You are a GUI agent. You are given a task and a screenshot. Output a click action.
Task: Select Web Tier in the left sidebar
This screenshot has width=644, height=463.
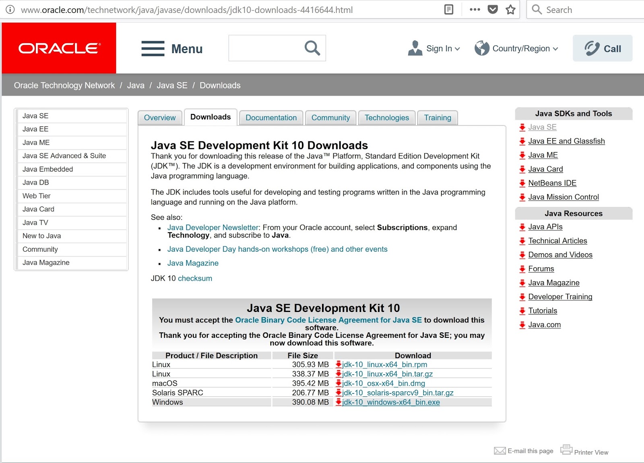71,196
